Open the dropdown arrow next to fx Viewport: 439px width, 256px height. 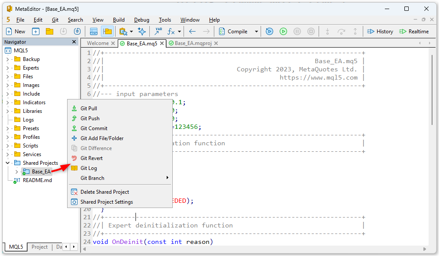pyautogui.click(x=180, y=32)
